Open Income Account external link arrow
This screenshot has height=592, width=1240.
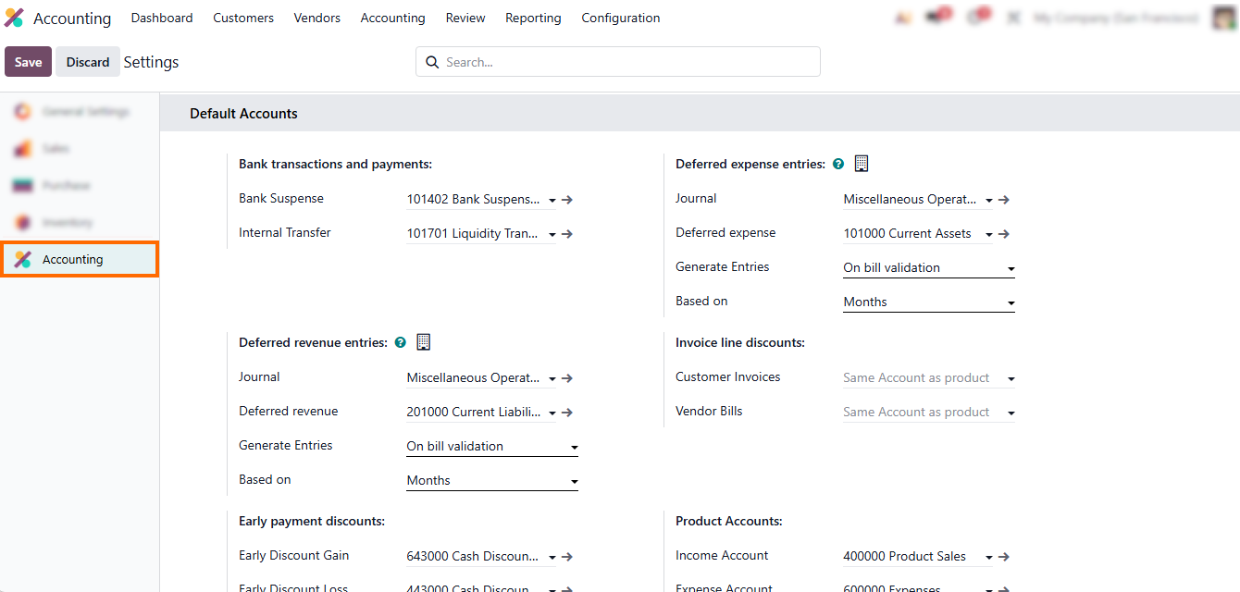[1004, 557]
